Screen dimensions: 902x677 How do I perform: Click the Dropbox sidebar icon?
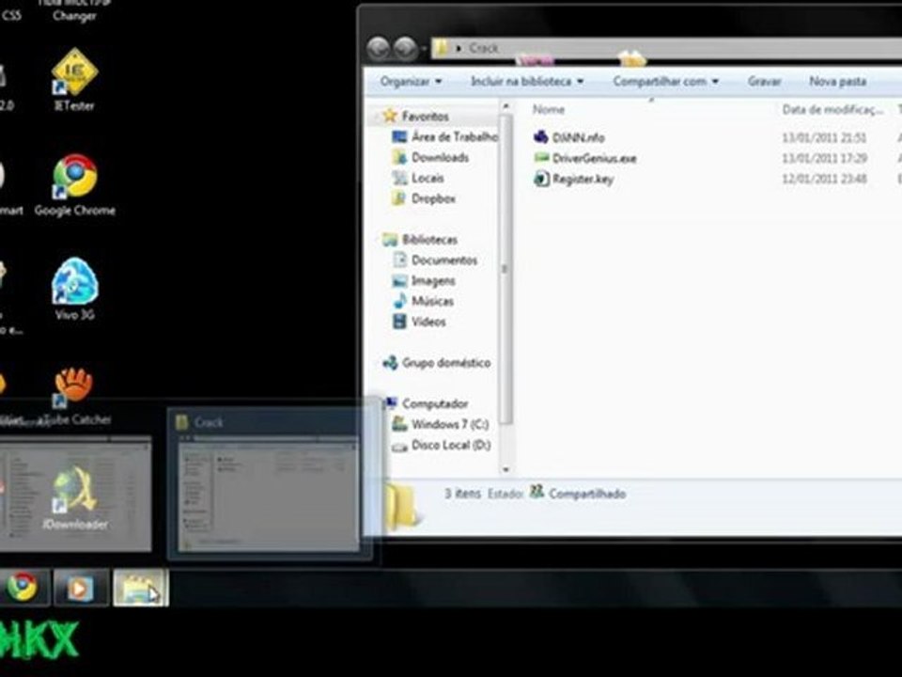(398, 198)
